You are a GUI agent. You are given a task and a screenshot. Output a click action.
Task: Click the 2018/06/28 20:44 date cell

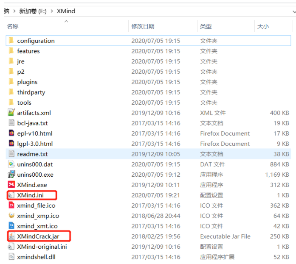coord(156,216)
